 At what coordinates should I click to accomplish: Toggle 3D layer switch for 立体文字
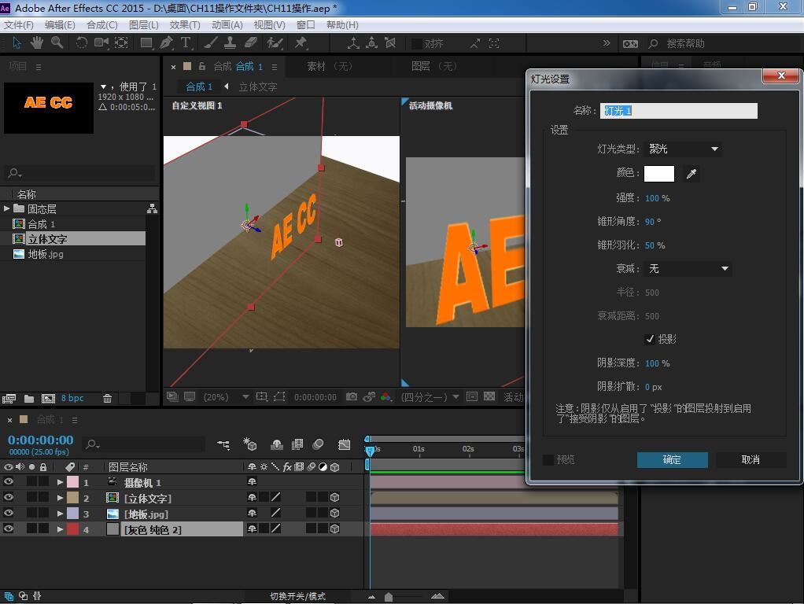[335, 497]
